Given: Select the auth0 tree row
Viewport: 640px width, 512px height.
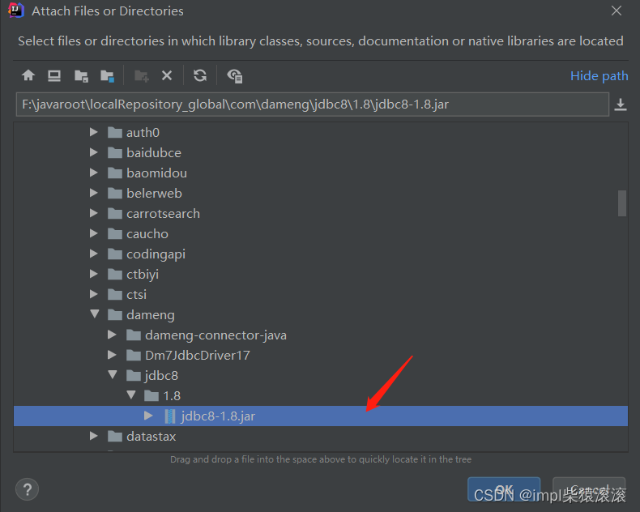Looking at the screenshot, I should click(x=321, y=132).
